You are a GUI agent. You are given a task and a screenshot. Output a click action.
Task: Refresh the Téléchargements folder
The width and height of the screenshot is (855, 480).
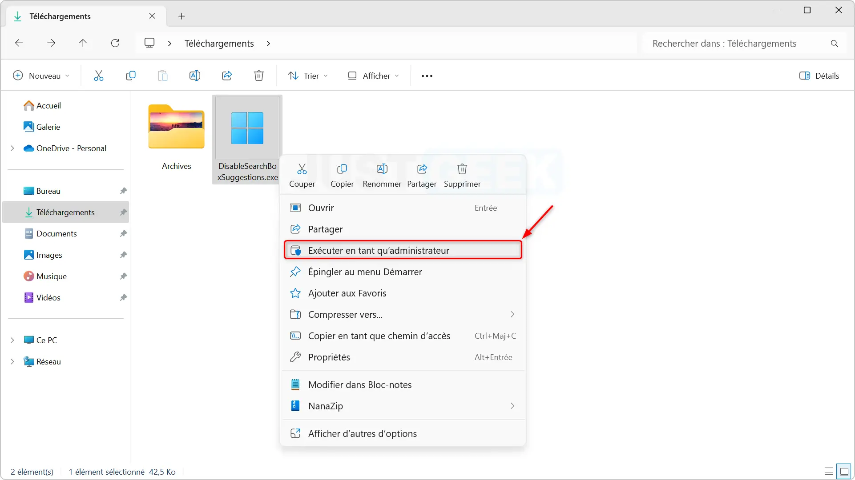[x=115, y=43]
